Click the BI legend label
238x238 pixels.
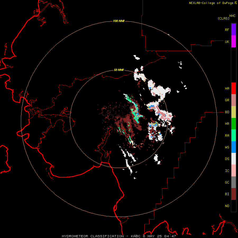coord(227,194)
